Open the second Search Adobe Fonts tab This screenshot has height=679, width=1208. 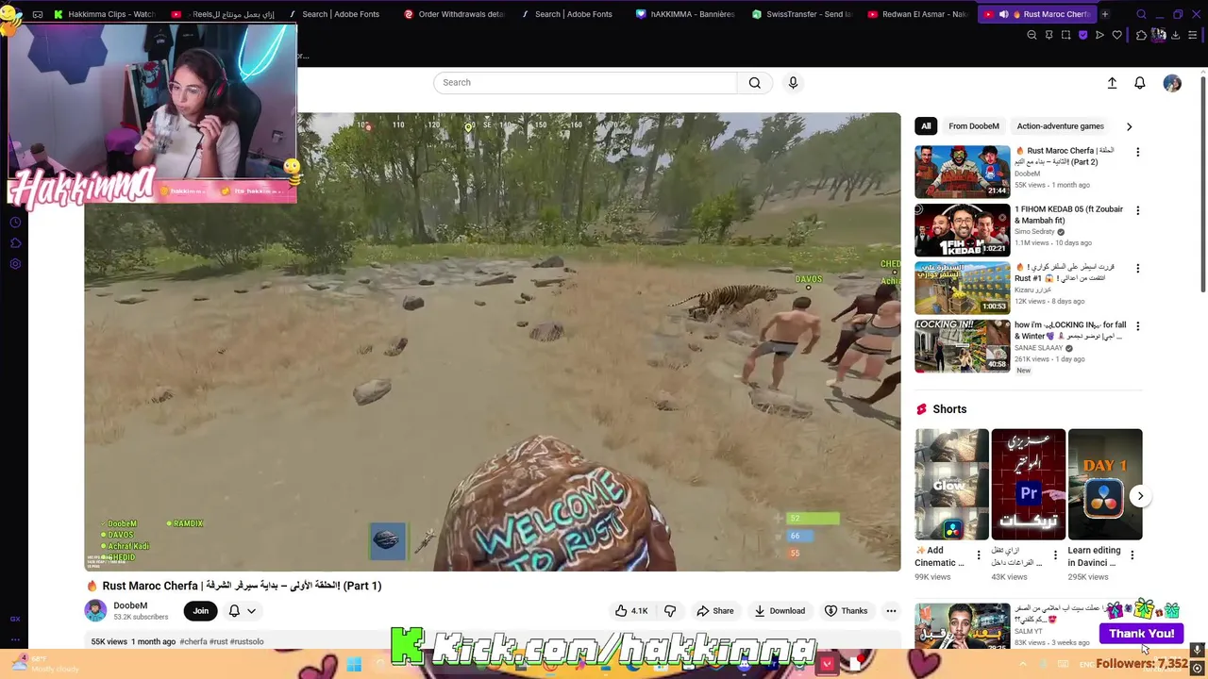point(571,14)
